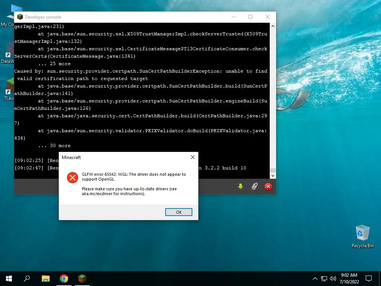
Task: Close the Minecraft GLFW error dialog
Action: point(193,158)
